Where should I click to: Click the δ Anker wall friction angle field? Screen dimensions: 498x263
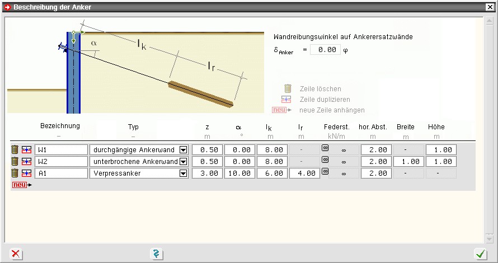(x=325, y=50)
